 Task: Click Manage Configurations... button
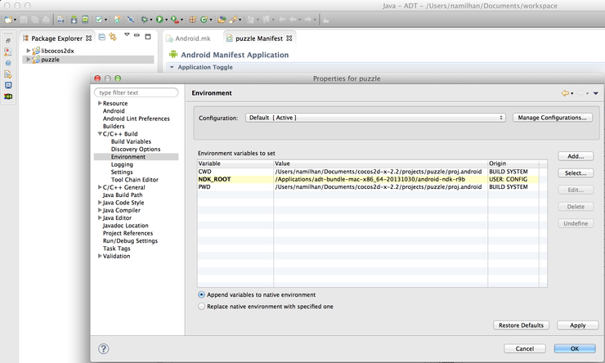553,118
